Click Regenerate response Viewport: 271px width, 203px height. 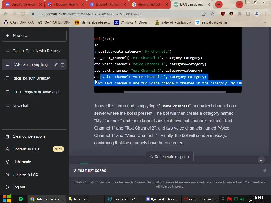click(170, 157)
